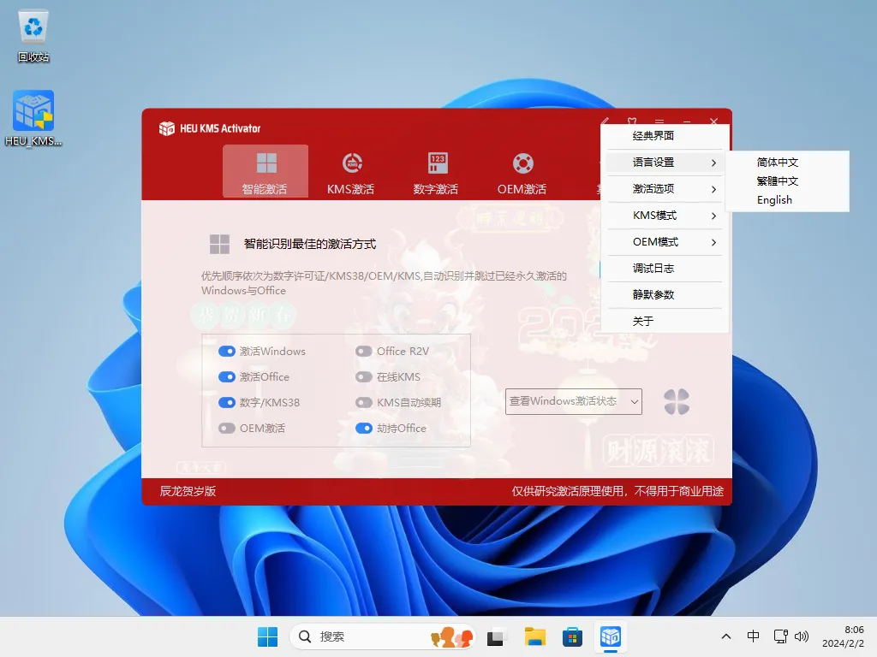The image size is (877, 657).
Task: Enable the OEM激活 switch
Action: (x=226, y=428)
